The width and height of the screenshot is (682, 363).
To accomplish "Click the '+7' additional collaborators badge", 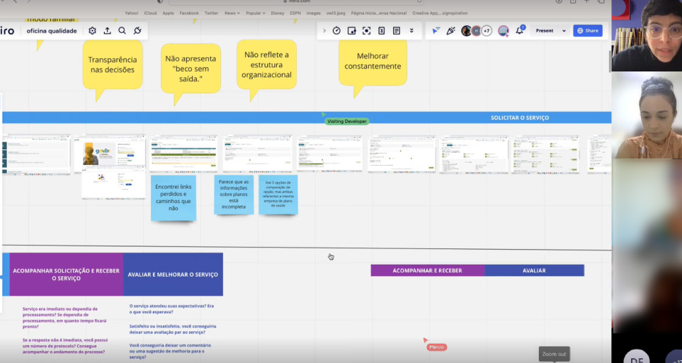I will tap(487, 31).
